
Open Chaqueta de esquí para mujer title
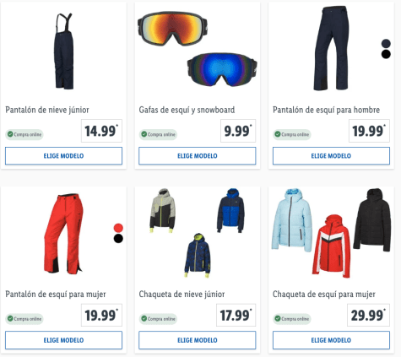tap(324, 295)
